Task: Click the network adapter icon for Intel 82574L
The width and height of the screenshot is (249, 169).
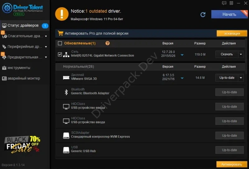Action: tap(66, 55)
